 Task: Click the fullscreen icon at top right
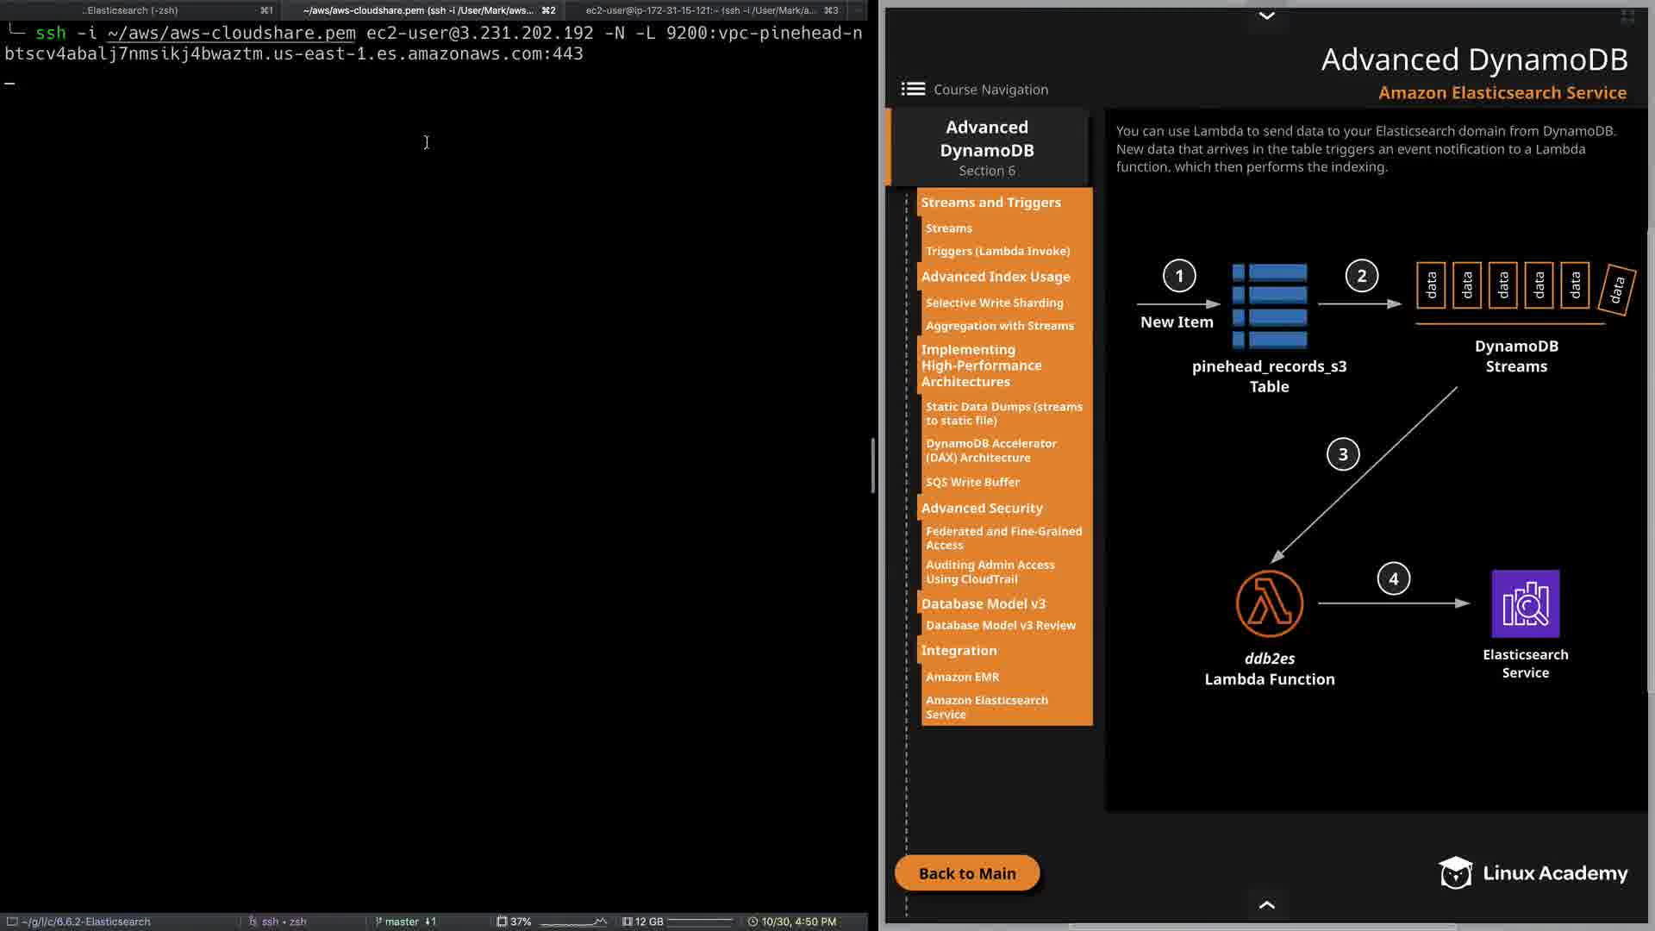point(1627,16)
